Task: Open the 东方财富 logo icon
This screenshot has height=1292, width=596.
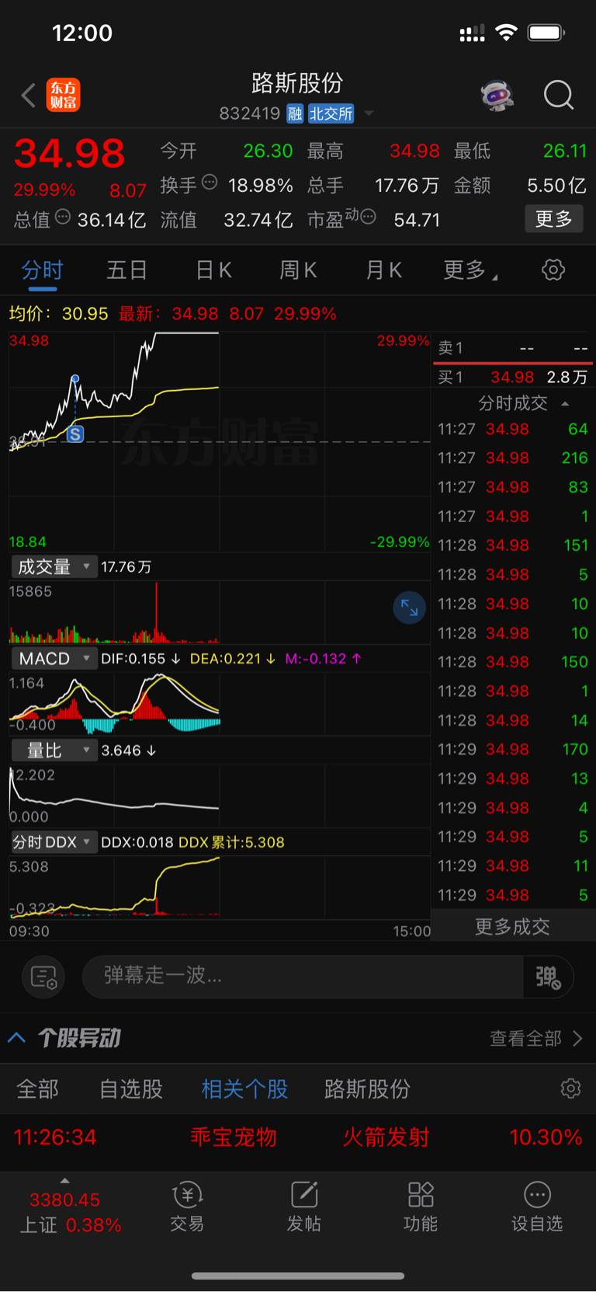Action: pyautogui.click(x=63, y=96)
